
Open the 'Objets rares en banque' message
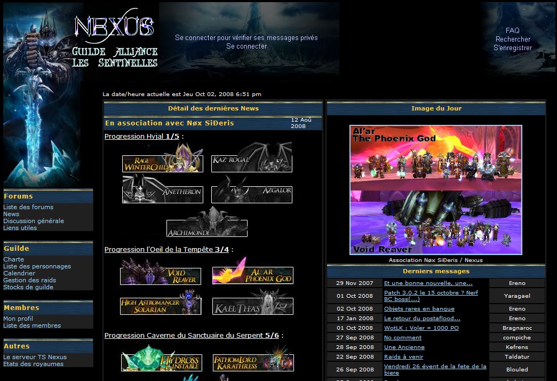419,308
